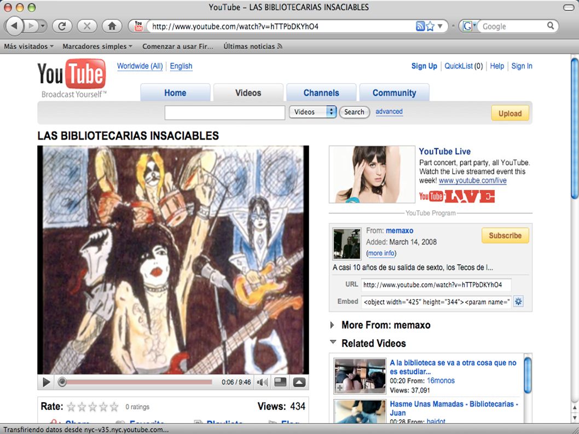This screenshot has width=579, height=434.
Task: Mute the video with the speaker icon
Action: click(x=262, y=383)
